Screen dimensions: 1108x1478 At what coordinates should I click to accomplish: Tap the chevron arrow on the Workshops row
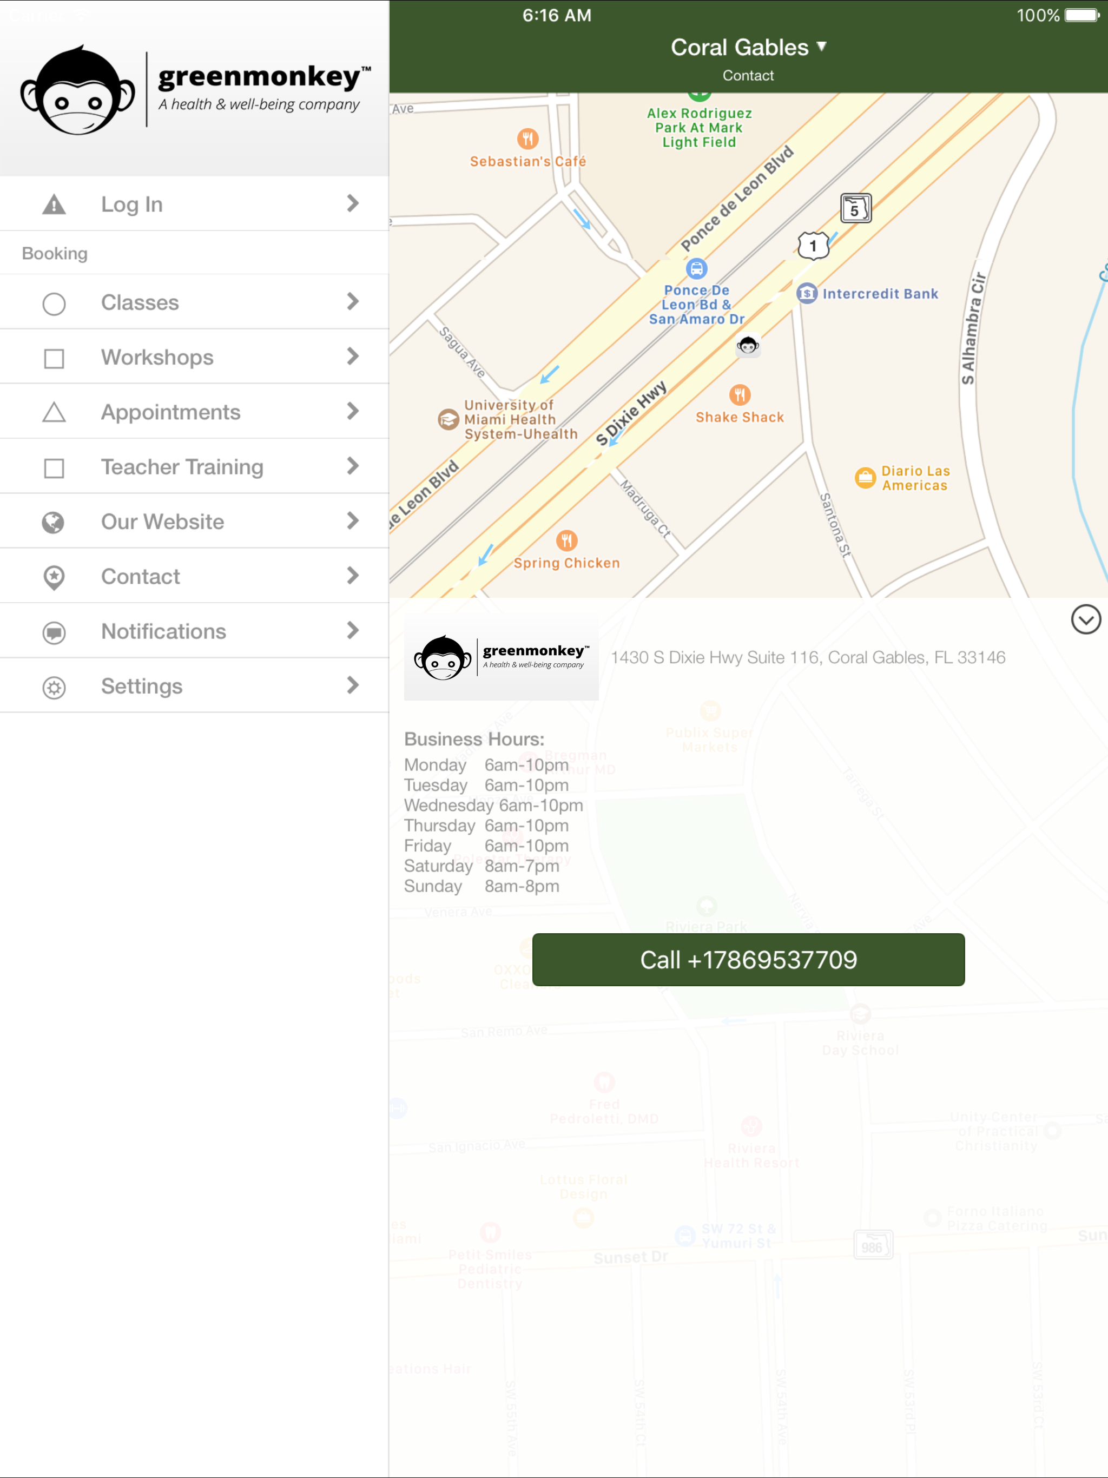pos(353,357)
